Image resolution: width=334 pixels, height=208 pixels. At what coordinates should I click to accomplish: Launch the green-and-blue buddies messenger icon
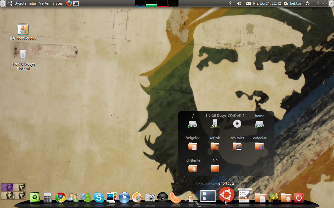pos(86,198)
